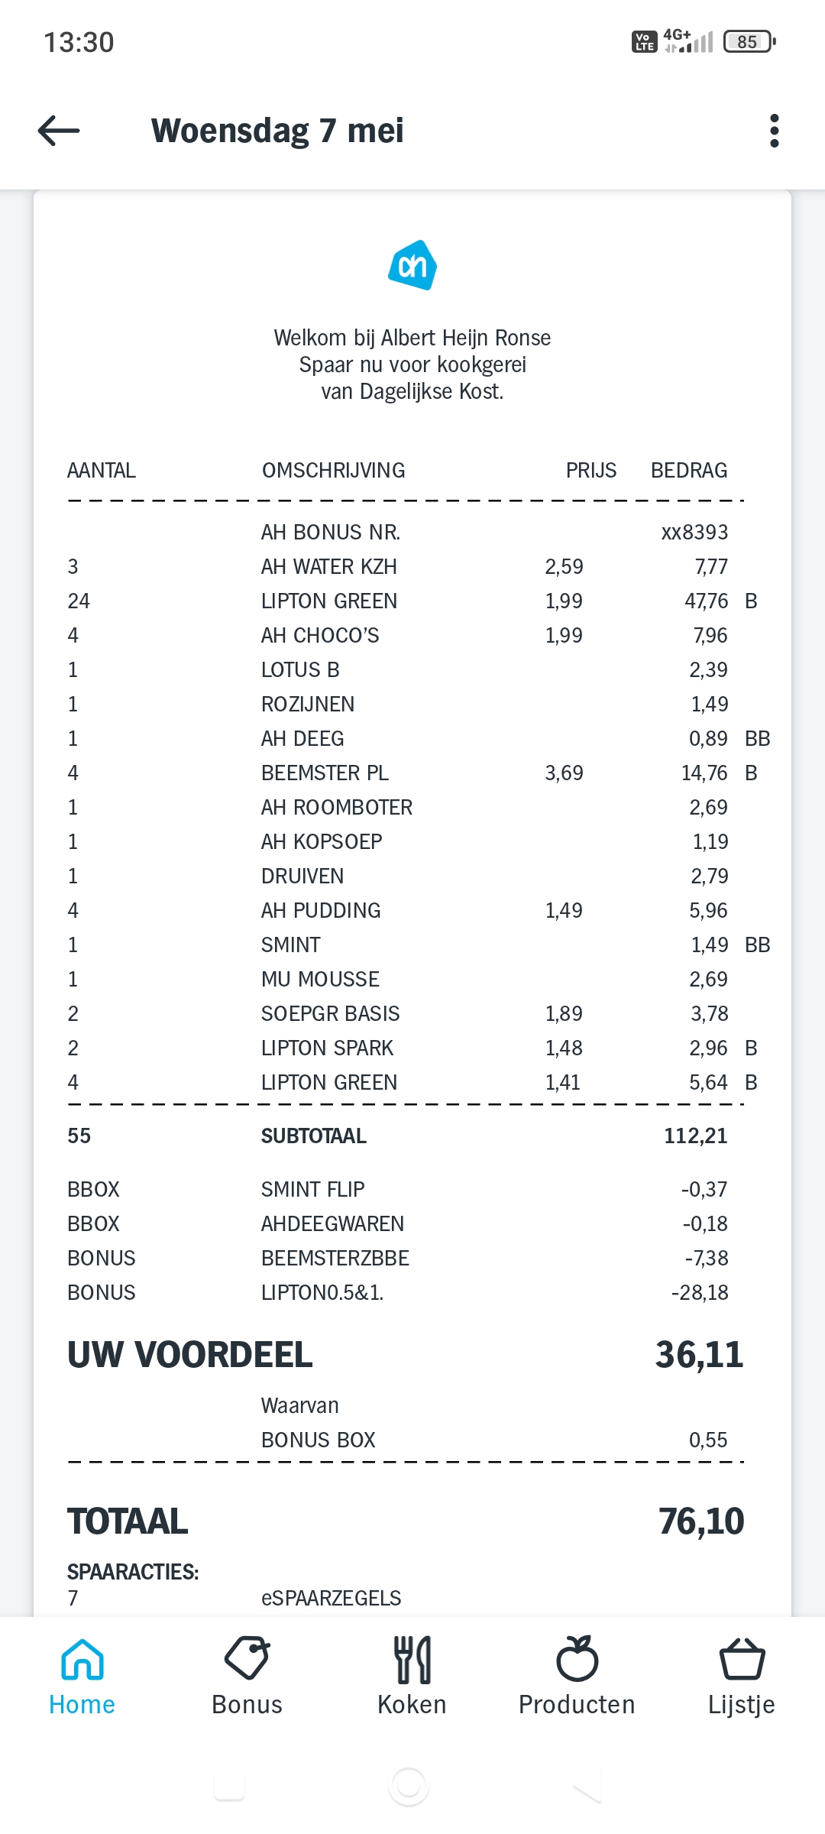Tap the Lijstje basket icon
Viewport: 825px width, 1834px height.
[x=742, y=1659]
